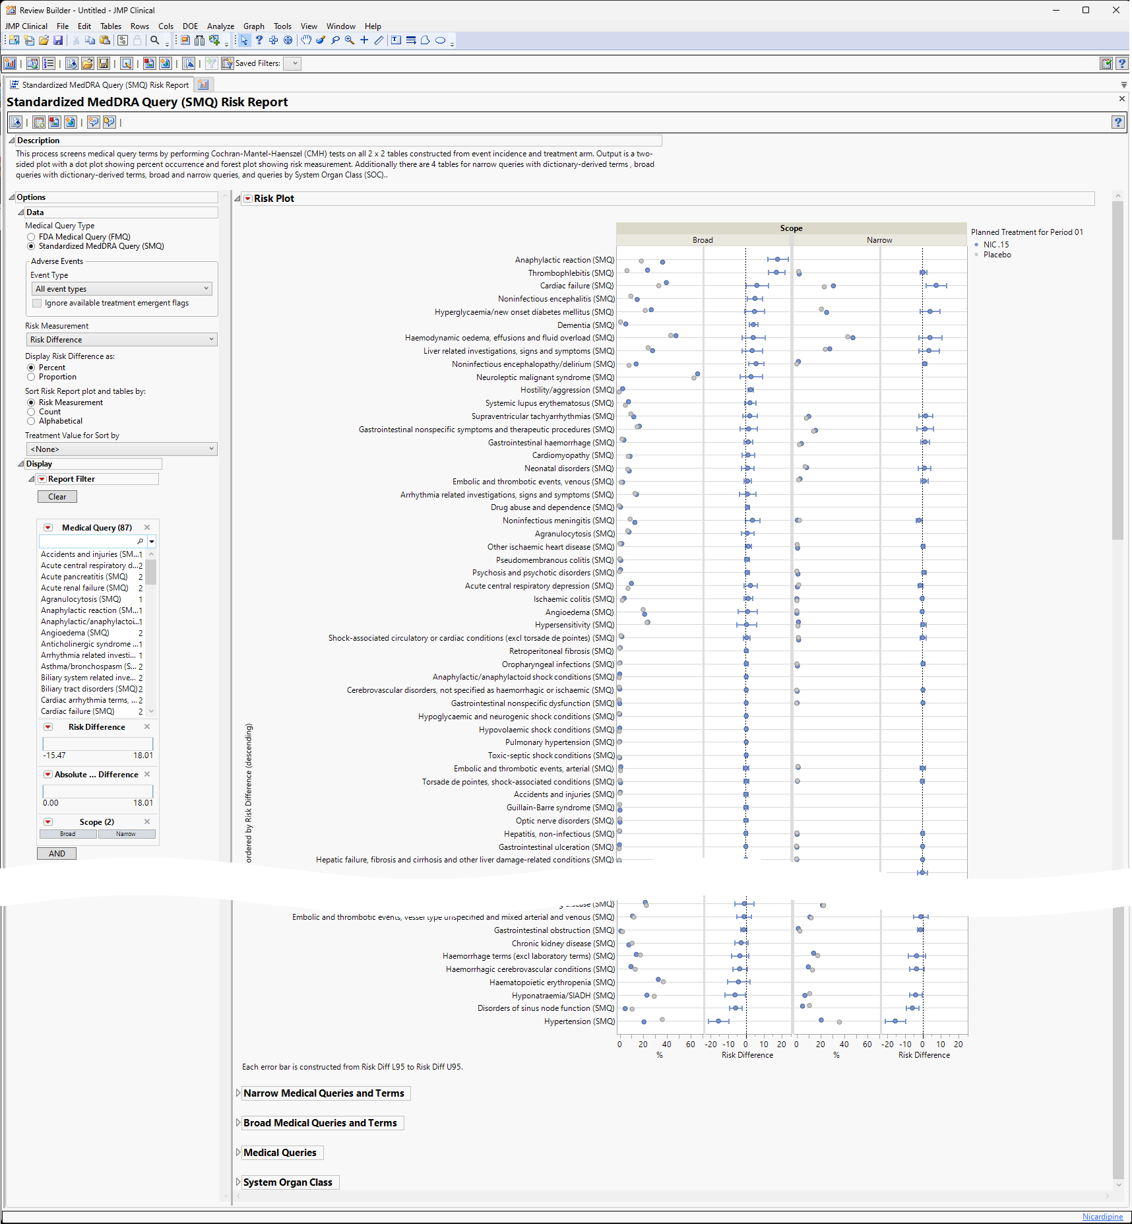
Task: Open the Tables menu
Action: pyautogui.click(x=110, y=26)
